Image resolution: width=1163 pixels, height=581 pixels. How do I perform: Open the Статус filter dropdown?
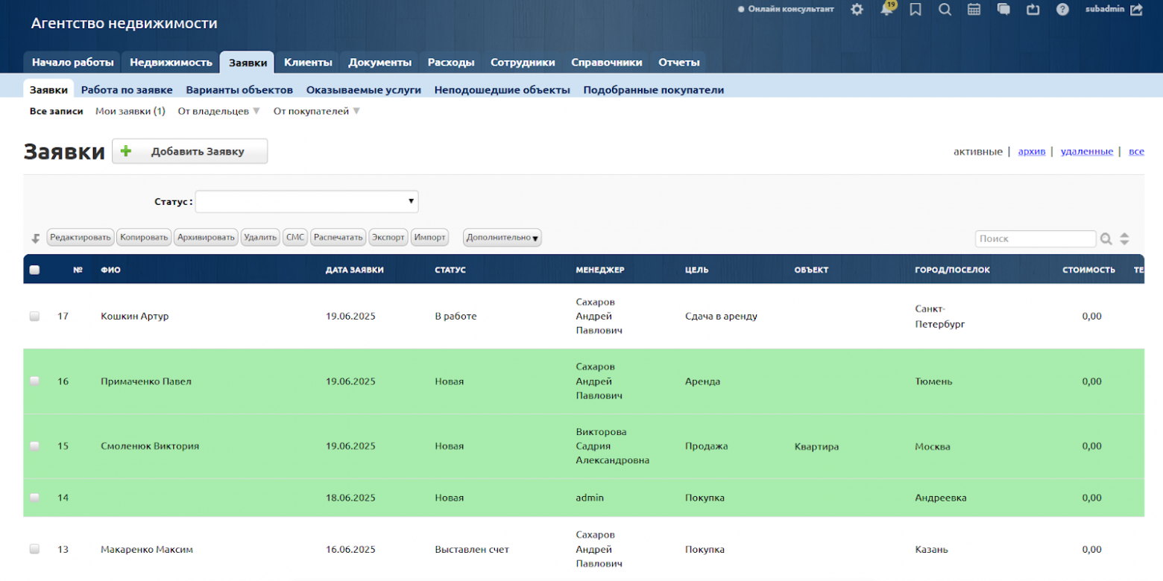(306, 201)
